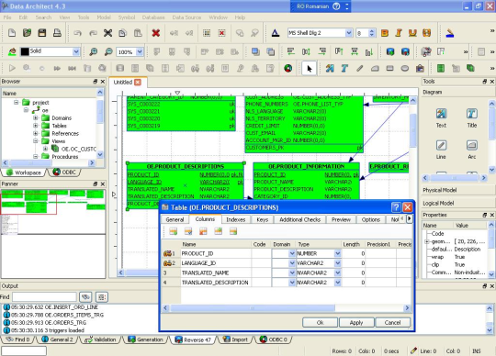Toggle bold B font formatting
This screenshot has width=496, height=356.
tap(385, 33)
